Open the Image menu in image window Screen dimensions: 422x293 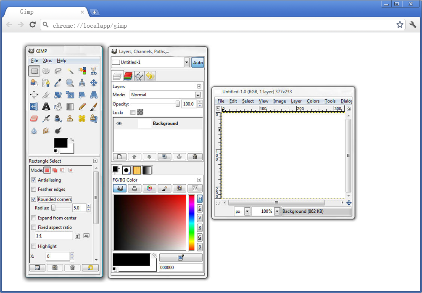[x=280, y=101]
